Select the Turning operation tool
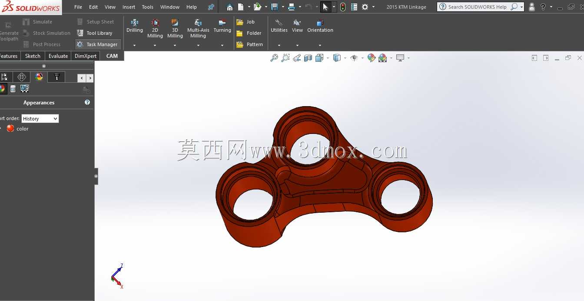 222,26
